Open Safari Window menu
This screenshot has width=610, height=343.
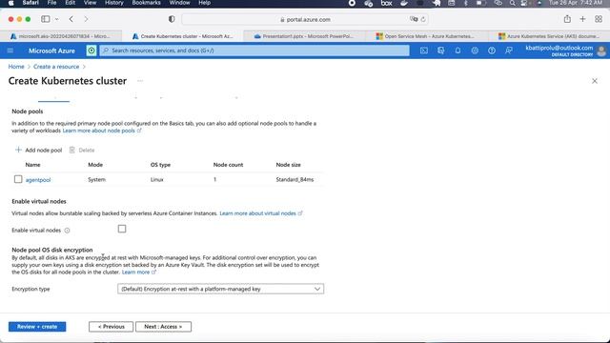180,3
